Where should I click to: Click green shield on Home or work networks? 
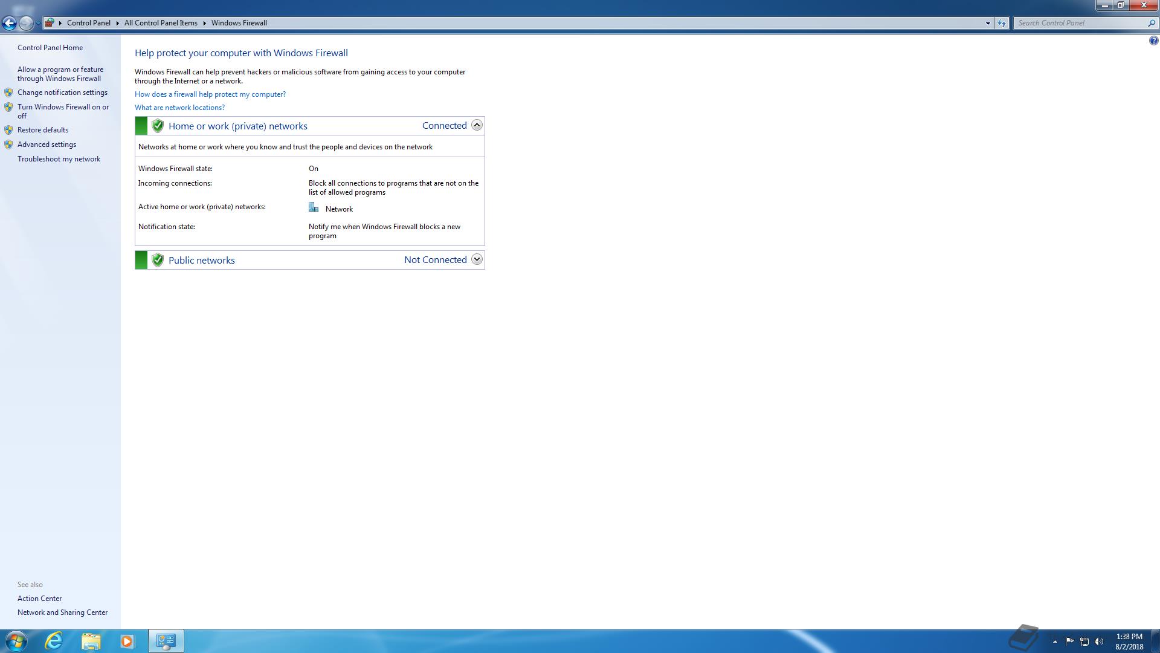(x=158, y=126)
